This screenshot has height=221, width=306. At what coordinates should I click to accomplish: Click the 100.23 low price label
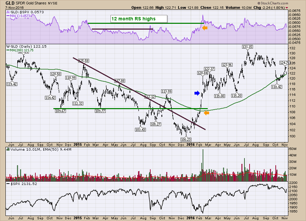pos(186,140)
